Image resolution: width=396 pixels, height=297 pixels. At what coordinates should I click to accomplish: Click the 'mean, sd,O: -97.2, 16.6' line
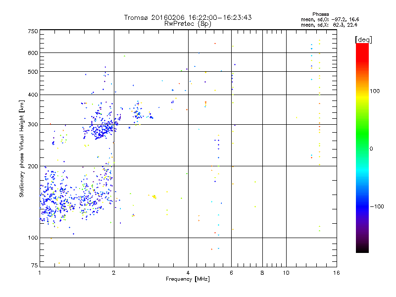330,19
